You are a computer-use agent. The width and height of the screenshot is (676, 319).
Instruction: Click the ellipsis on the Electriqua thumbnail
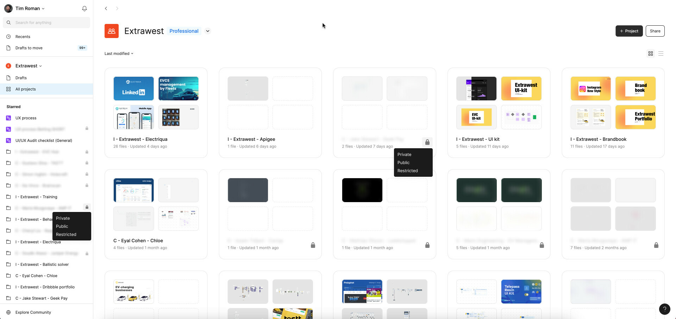192,109
